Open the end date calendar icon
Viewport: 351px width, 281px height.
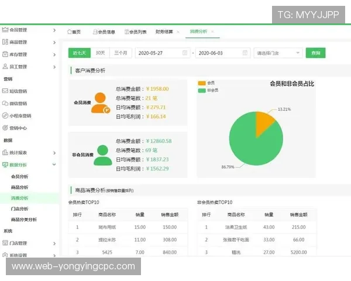245,53
